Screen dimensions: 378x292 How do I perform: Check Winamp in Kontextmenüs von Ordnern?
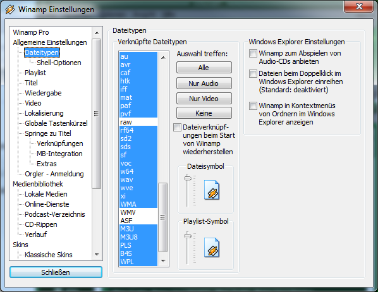[253, 106]
